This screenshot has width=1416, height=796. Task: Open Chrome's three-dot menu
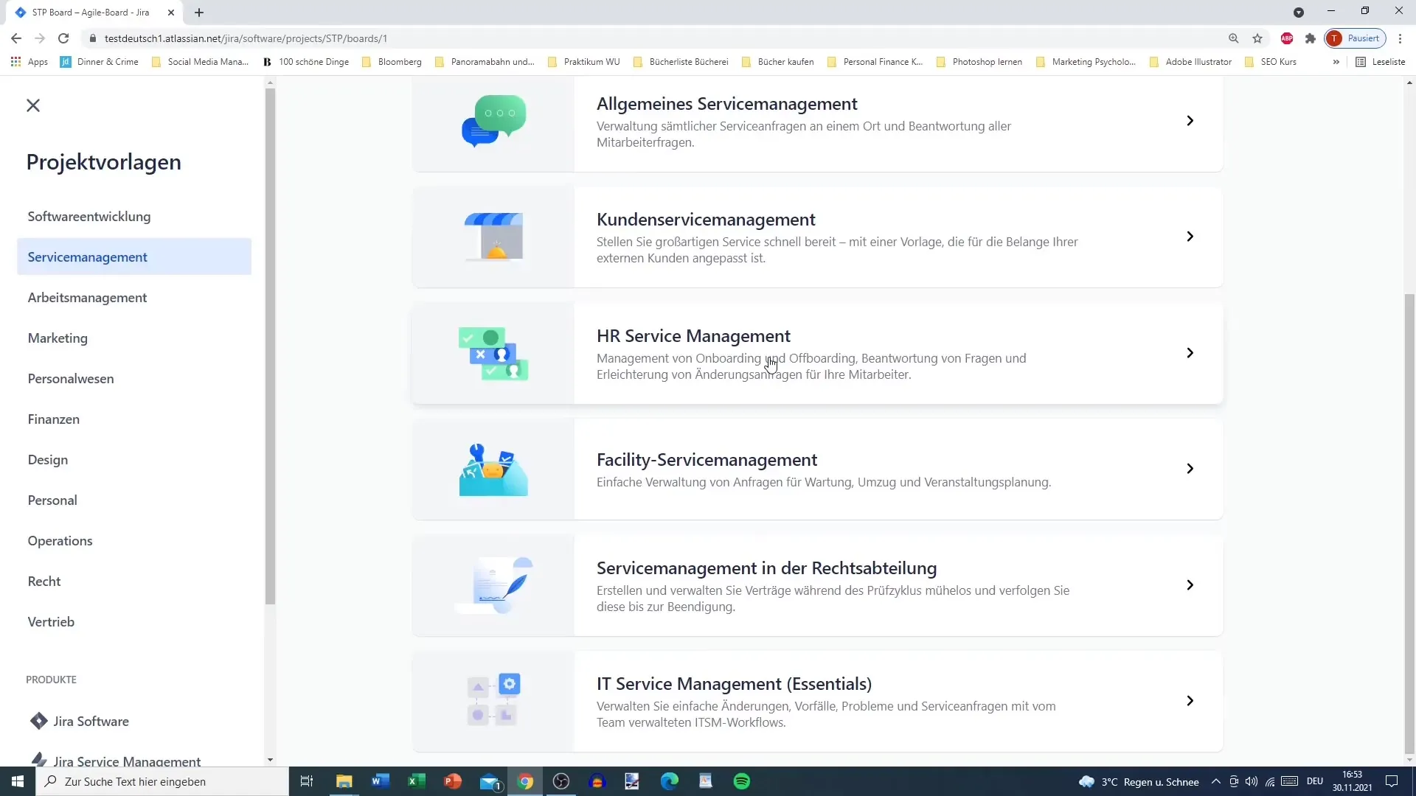point(1400,38)
